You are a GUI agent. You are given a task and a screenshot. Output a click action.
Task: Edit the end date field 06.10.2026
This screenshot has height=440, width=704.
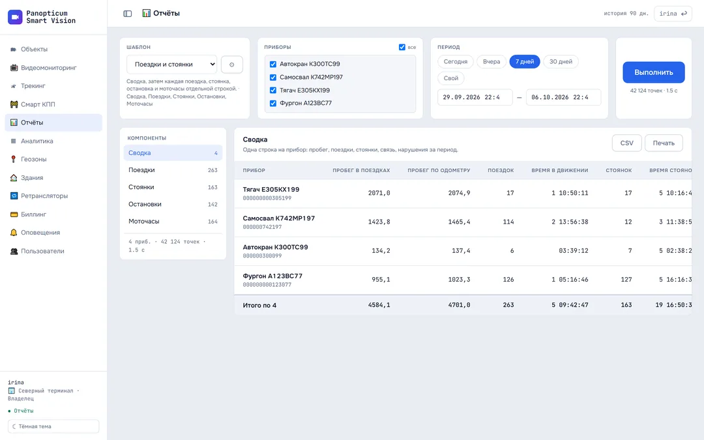point(563,97)
